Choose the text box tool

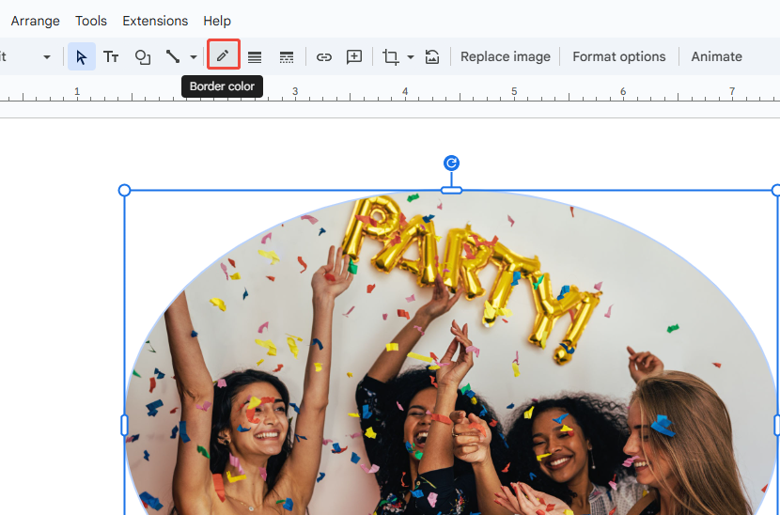click(x=111, y=56)
